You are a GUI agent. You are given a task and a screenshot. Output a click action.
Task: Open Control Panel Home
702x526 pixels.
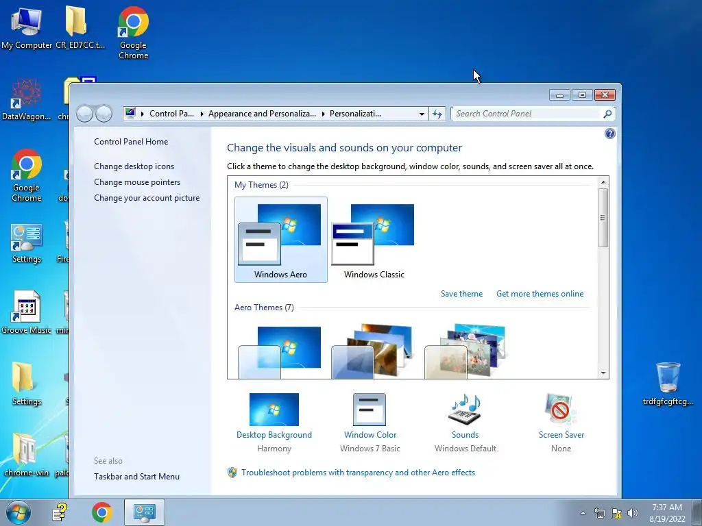(x=131, y=142)
